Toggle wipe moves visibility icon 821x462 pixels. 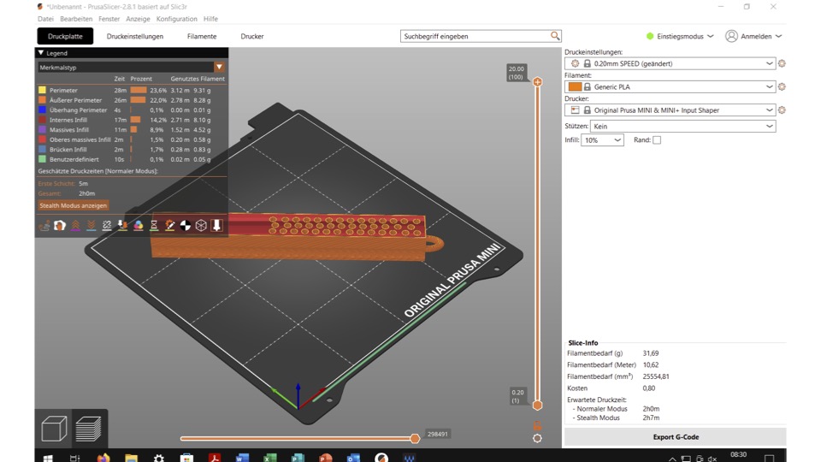60,225
